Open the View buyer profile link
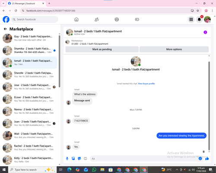216x173 pixels. tap(146, 83)
